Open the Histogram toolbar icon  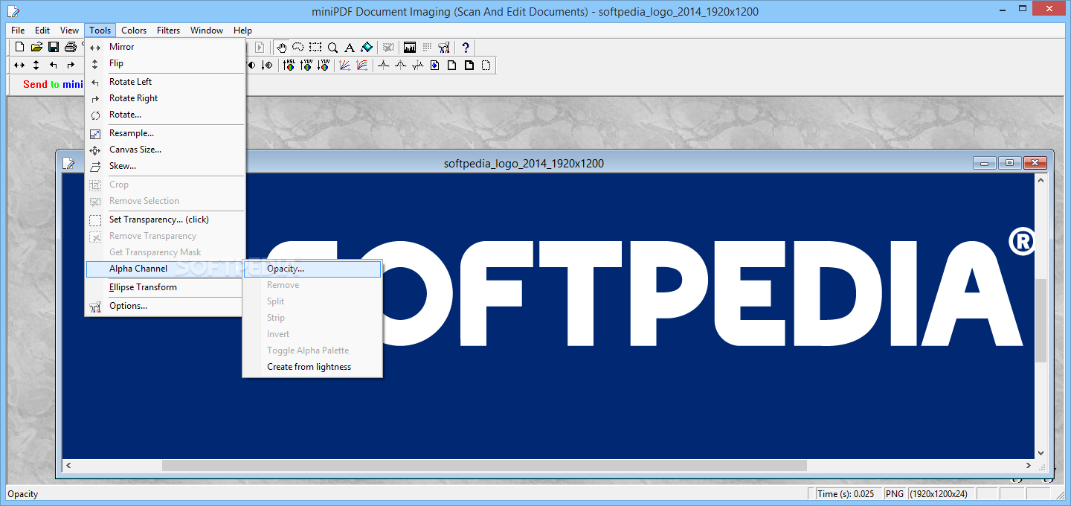coord(410,47)
